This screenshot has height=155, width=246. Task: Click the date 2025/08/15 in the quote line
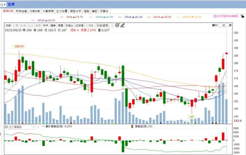coord(13,30)
